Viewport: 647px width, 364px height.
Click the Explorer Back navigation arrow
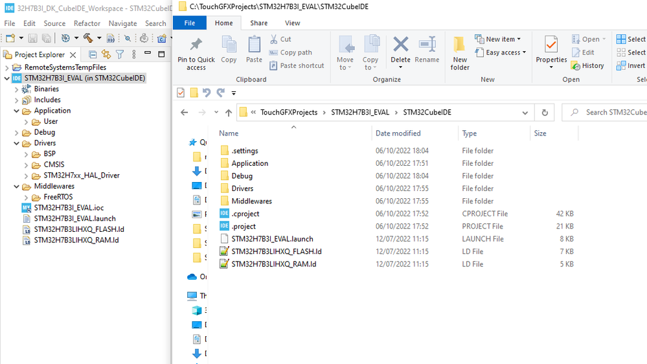pos(185,112)
